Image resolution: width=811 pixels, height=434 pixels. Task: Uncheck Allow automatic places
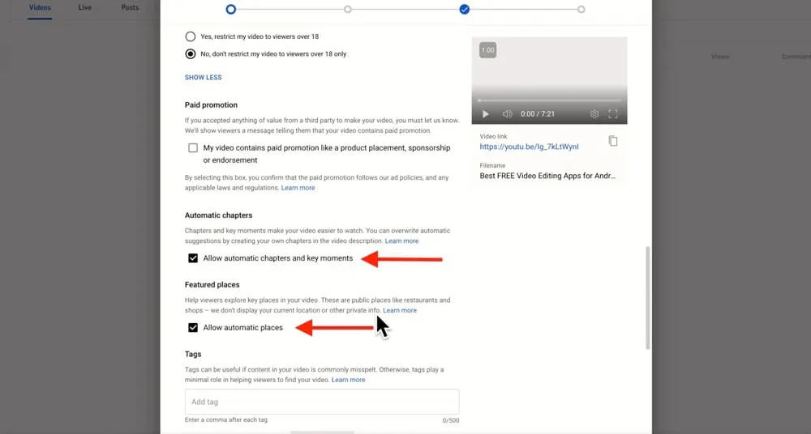[x=193, y=328]
